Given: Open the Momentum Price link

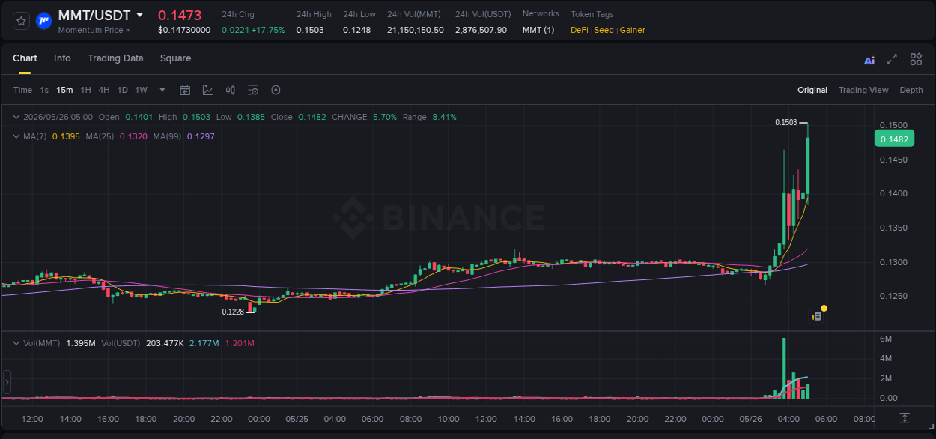Looking at the screenshot, I should pos(94,30).
